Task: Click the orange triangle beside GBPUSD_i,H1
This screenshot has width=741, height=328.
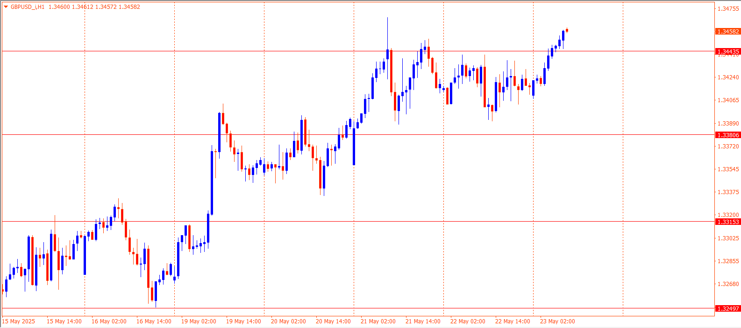Action: [x=6, y=7]
